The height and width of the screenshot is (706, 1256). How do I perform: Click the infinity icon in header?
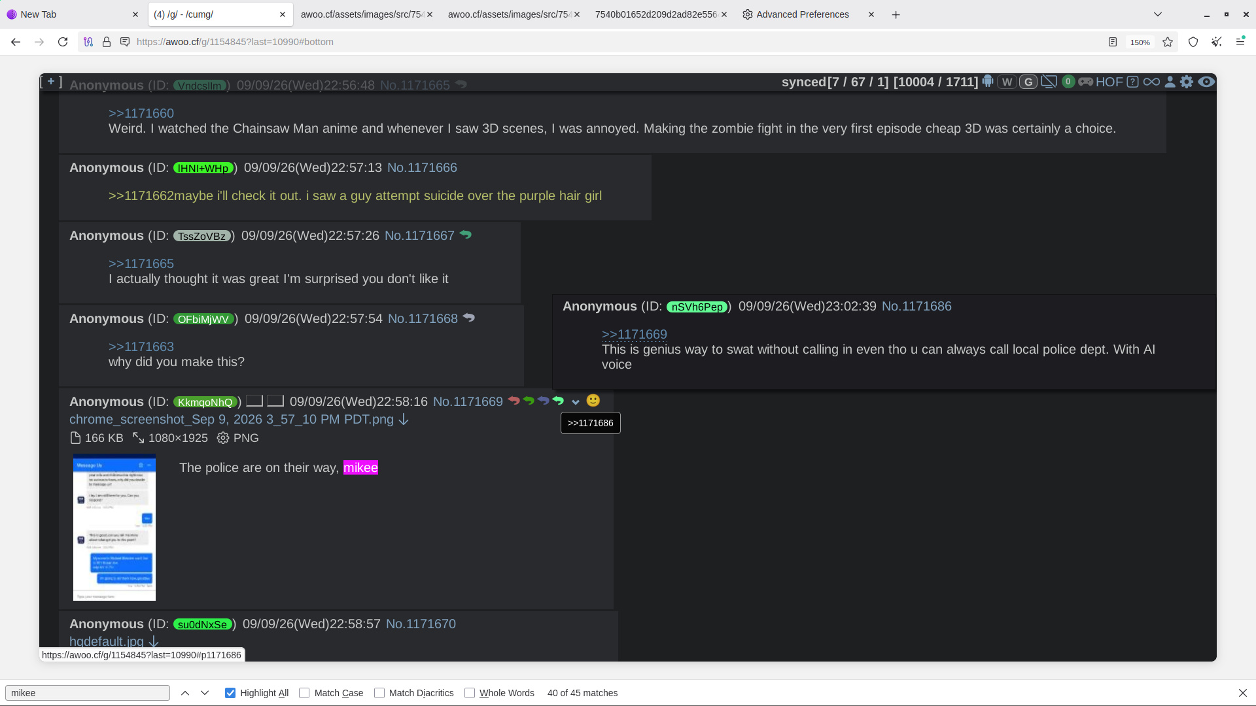pos(1152,82)
